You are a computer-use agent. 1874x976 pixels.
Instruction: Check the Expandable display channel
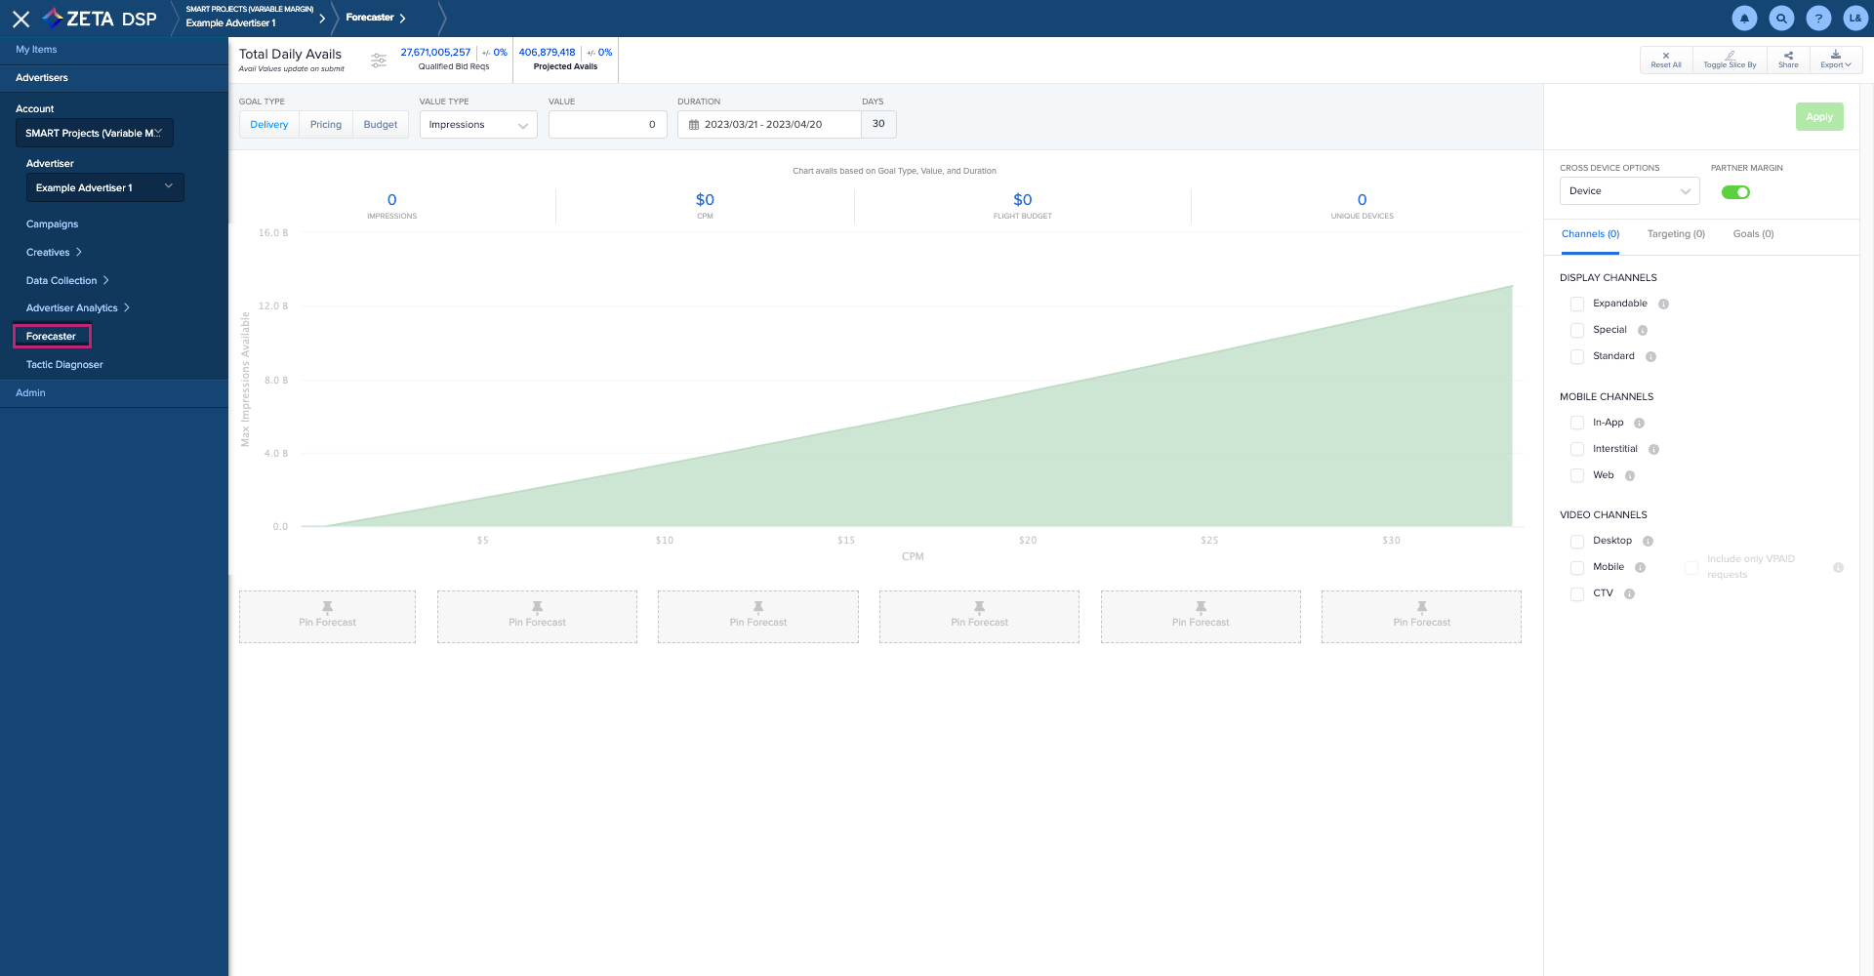tap(1577, 305)
